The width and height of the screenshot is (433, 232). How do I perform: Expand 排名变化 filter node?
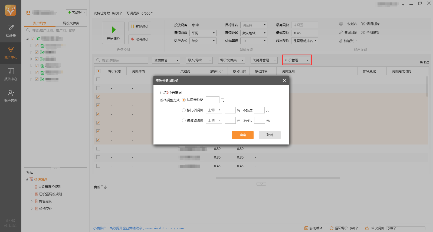tap(31, 201)
